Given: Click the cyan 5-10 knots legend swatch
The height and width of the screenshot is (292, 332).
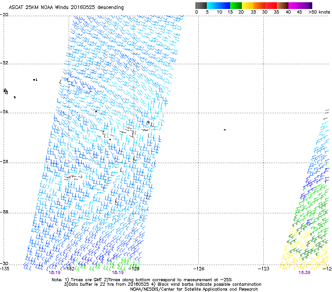Looking at the screenshot, I should pyautogui.click(x=213, y=5).
